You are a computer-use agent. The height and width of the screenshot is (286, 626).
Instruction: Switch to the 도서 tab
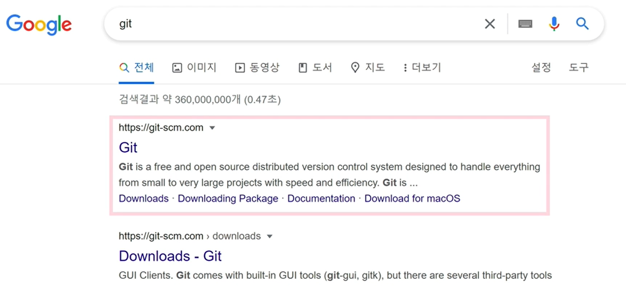pos(315,67)
